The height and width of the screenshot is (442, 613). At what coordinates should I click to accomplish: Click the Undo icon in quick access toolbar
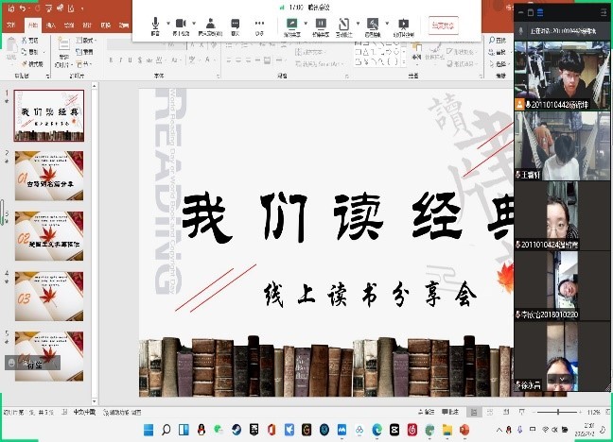click(x=23, y=8)
